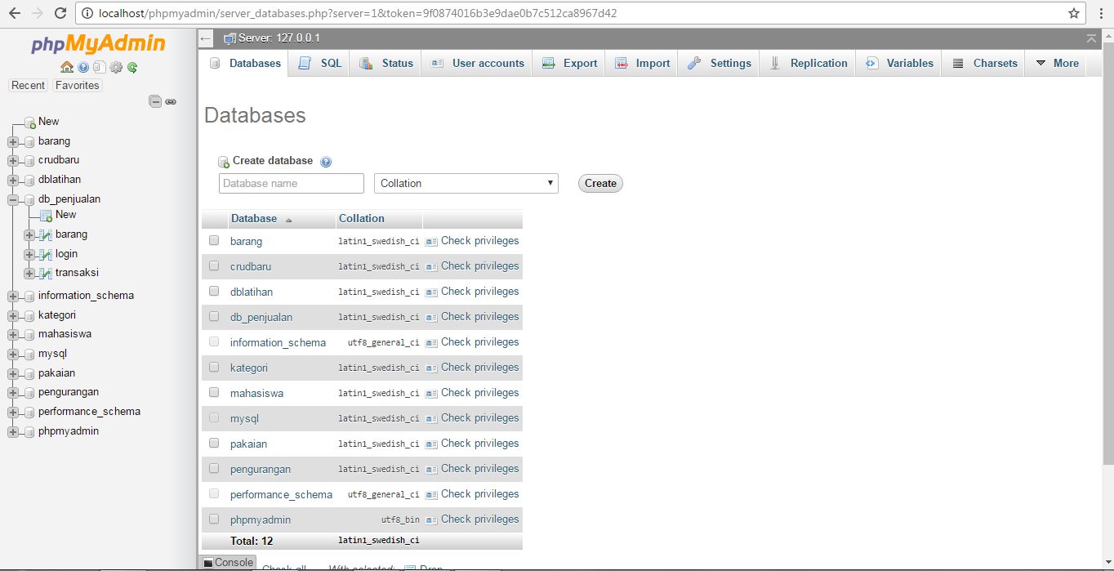Open the More tab dropdown
The width and height of the screenshot is (1114, 571).
coord(1057,63)
